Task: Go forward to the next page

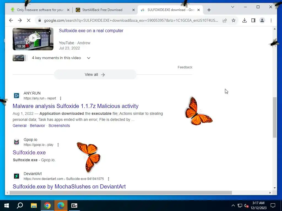Action: (20, 20)
